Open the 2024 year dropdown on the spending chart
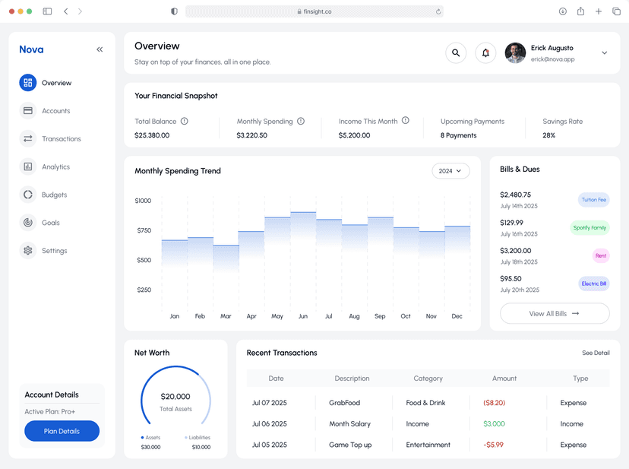Viewport: 629px width, 469px height. click(x=450, y=171)
